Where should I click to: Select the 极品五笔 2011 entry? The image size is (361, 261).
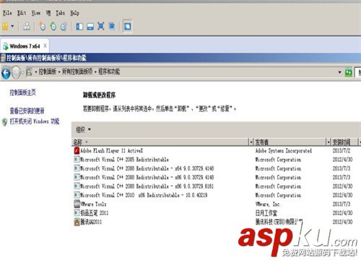(x=95, y=213)
